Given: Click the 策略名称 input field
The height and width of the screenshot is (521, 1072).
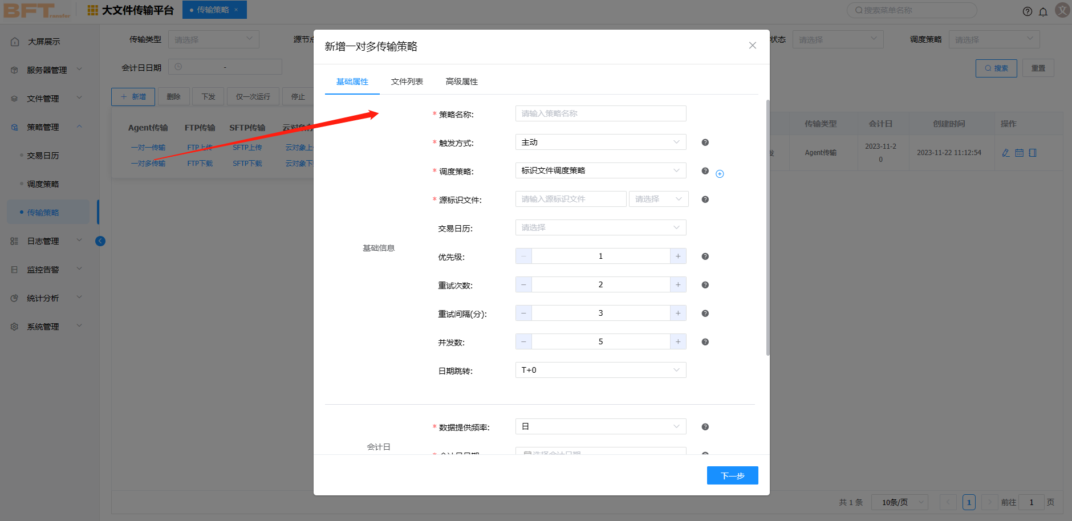Looking at the screenshot, I should 600,114.
